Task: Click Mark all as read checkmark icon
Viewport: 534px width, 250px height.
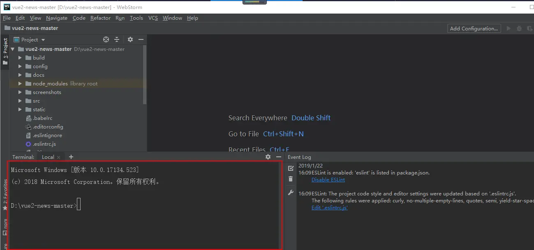Action: [x=291, y=168]
